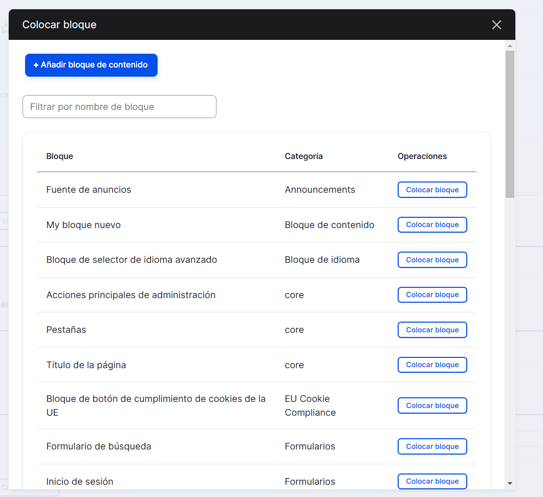Click the Operaciones column header
Screen dimensions: 543x497
coord(422,156)
